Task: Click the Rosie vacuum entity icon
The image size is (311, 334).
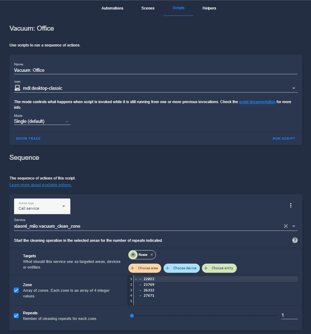Action: [x=133, y=255]
